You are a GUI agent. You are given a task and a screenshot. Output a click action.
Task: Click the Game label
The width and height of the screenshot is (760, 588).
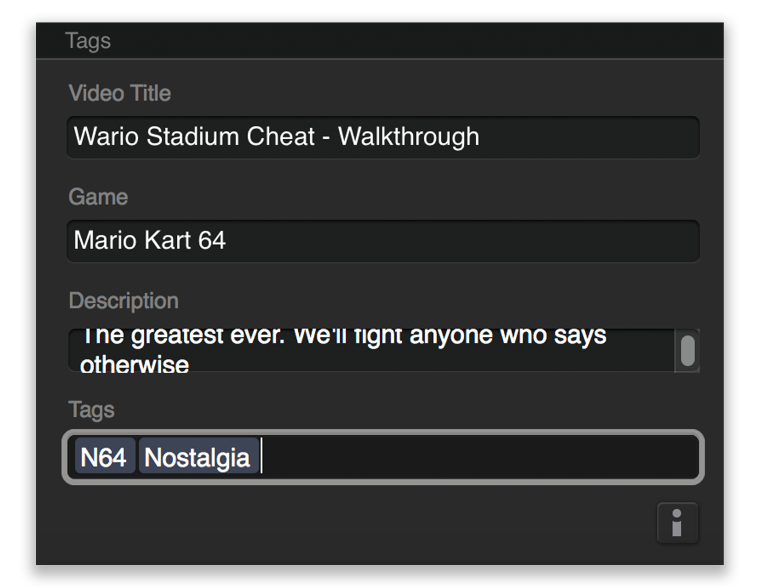tap(98, 197)
